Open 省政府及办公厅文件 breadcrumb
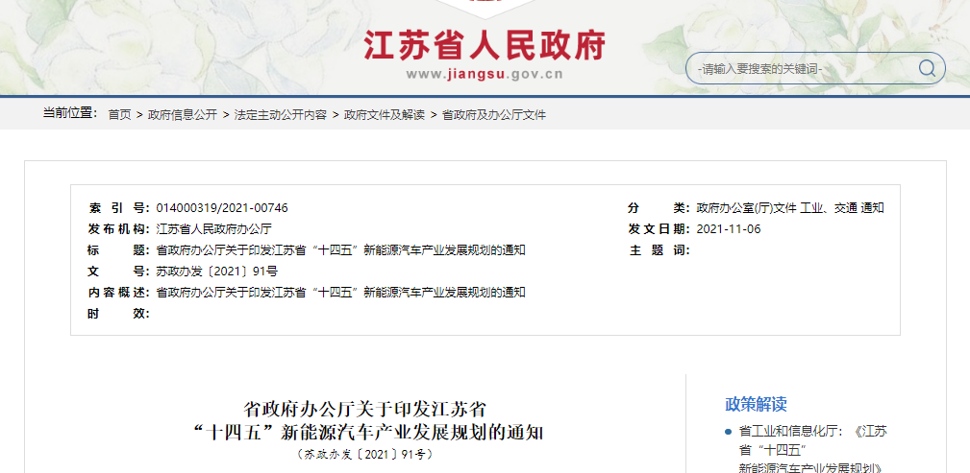The height and width of the screenshot is (473, 970). pyautogui.click(x=494, y=115)
